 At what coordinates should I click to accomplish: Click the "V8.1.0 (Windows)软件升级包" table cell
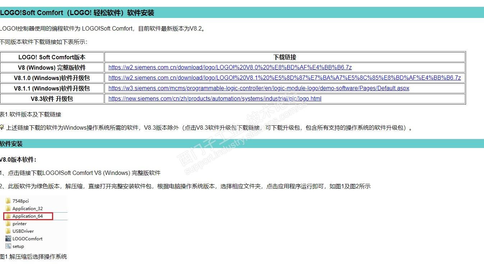tap(52, 78)
